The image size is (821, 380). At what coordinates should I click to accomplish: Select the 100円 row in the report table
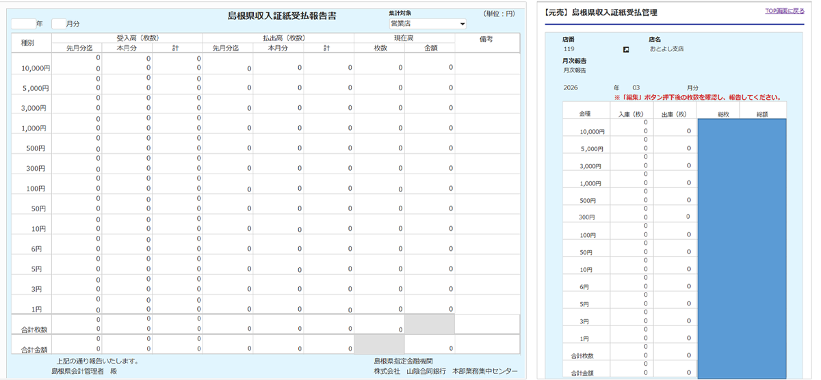(266, 184)
